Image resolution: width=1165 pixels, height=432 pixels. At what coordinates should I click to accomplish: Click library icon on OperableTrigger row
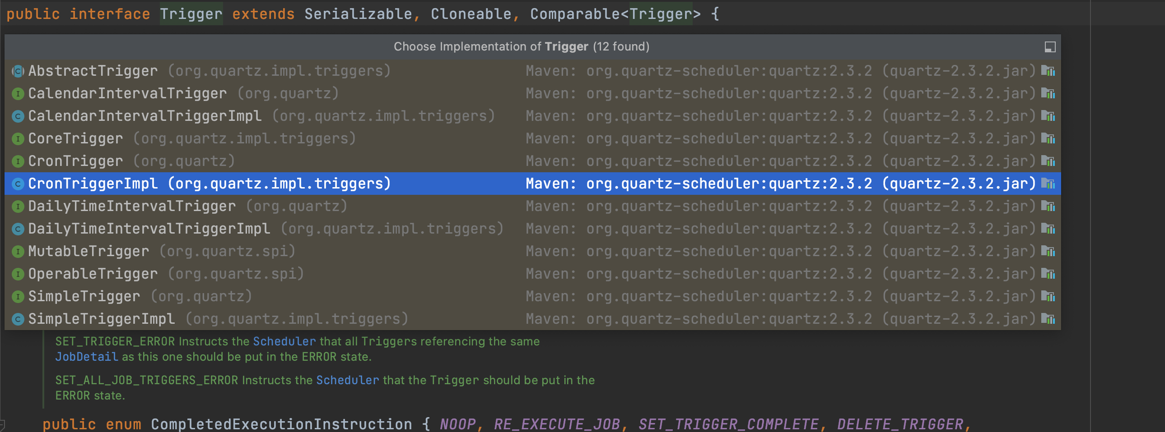point(1048,274)
